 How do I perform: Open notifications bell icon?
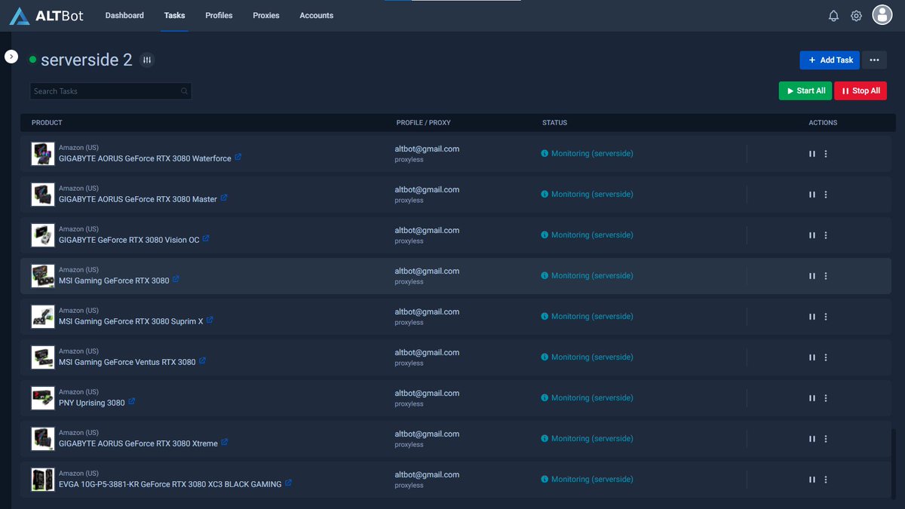point(833,16)
